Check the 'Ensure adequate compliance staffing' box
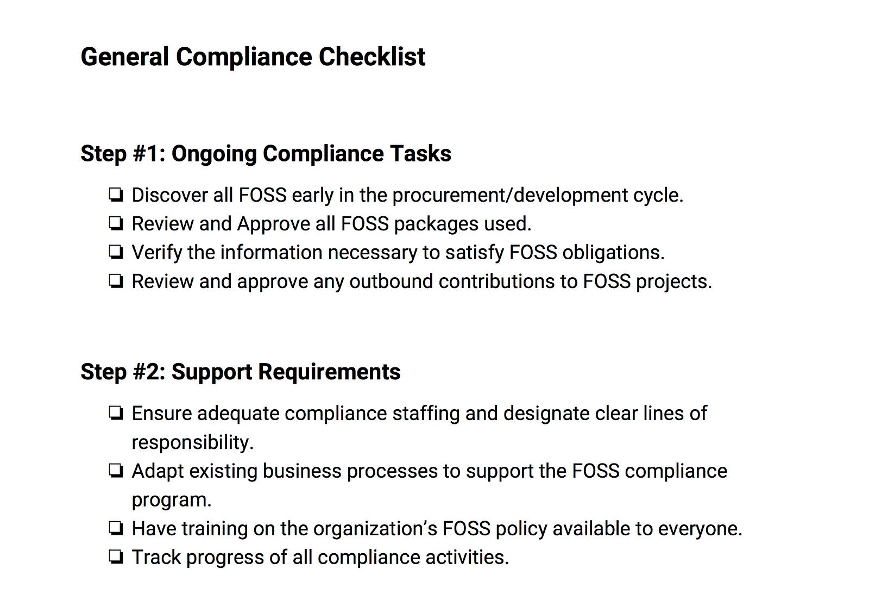 point(116,413)
